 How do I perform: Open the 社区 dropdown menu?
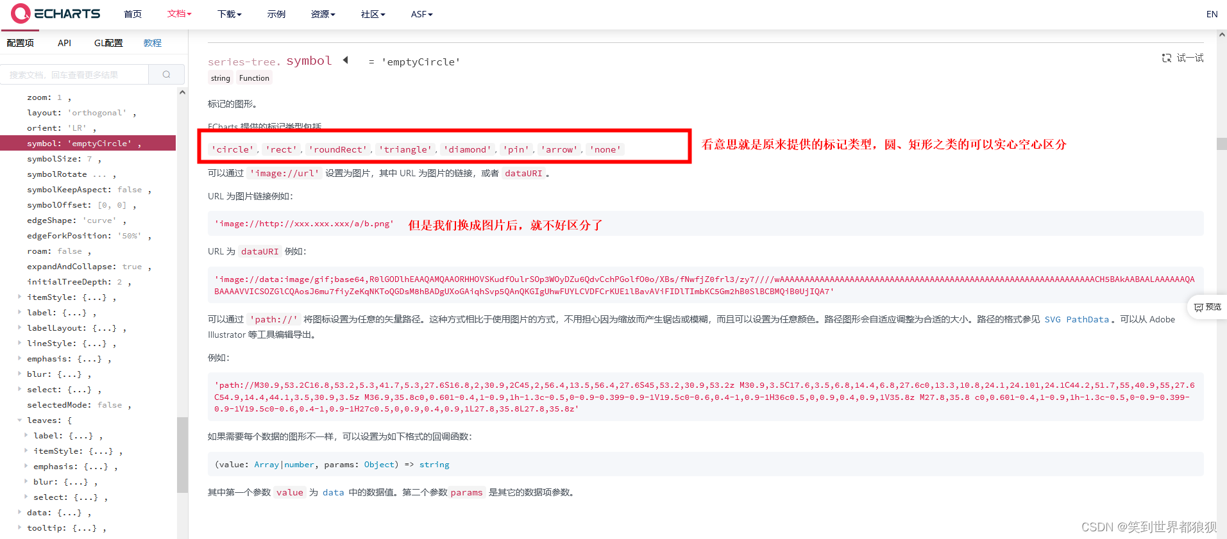point(373,14)
